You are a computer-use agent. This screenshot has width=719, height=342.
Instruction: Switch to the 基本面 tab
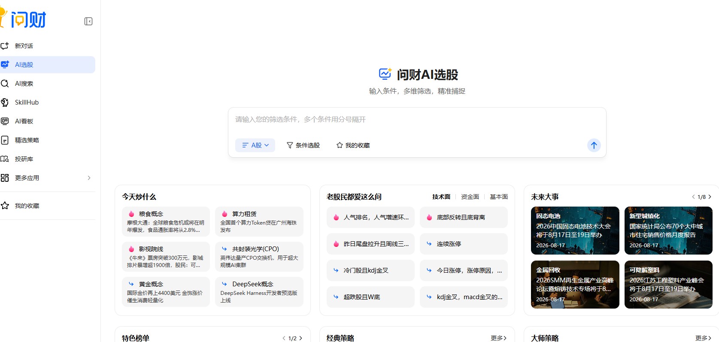point(499,197)
